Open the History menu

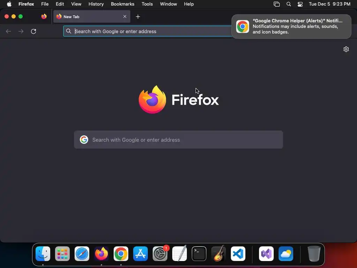coord(96,4)
